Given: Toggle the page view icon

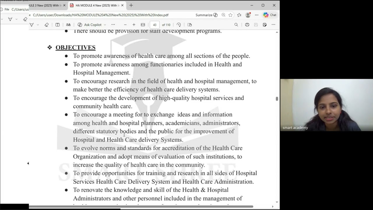Looking at the screenshot, I should pos(190,25).
